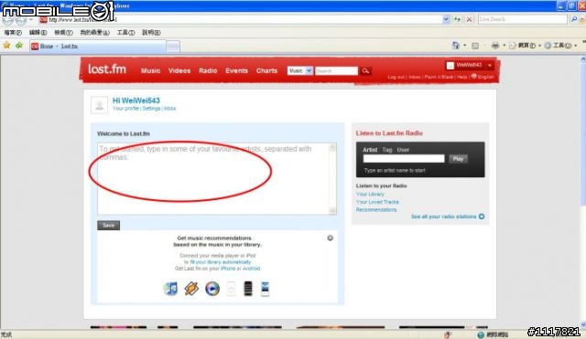The width and height of the screenshot is (586, 339).
Task: Select the Artist radio tab
Action: coord(370,150)
